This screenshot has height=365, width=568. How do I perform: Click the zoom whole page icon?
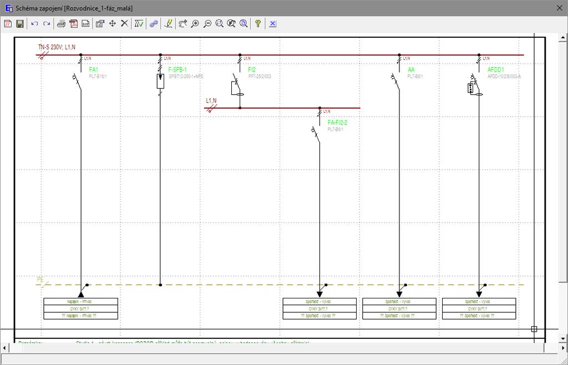pos(243,23)
